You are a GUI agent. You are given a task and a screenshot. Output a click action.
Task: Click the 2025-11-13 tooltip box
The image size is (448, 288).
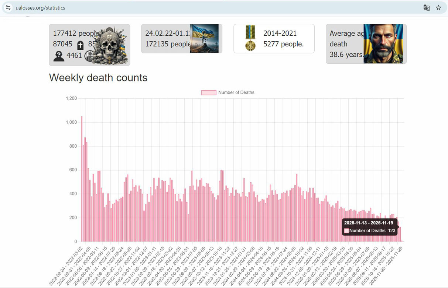coord(370,227)
